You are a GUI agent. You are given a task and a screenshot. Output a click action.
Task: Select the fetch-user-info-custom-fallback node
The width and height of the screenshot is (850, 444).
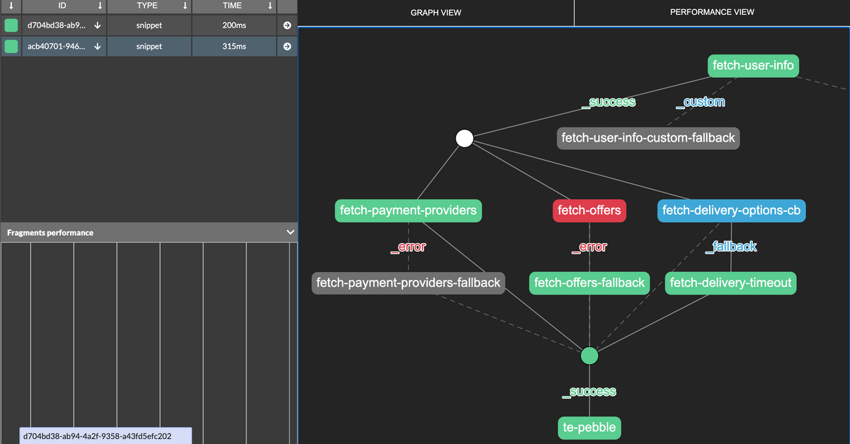(x=648, y=137)
